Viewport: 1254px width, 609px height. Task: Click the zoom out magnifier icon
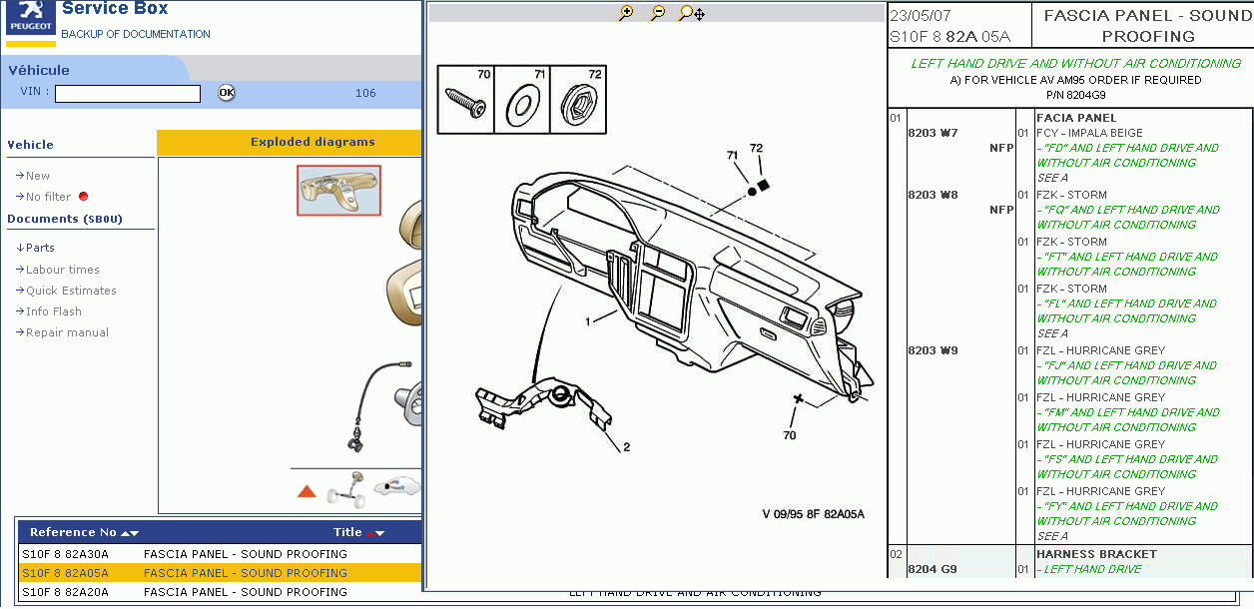657,13
